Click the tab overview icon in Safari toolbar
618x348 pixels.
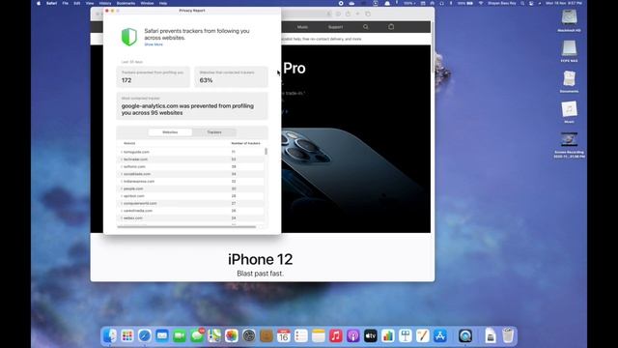point(368,14)
